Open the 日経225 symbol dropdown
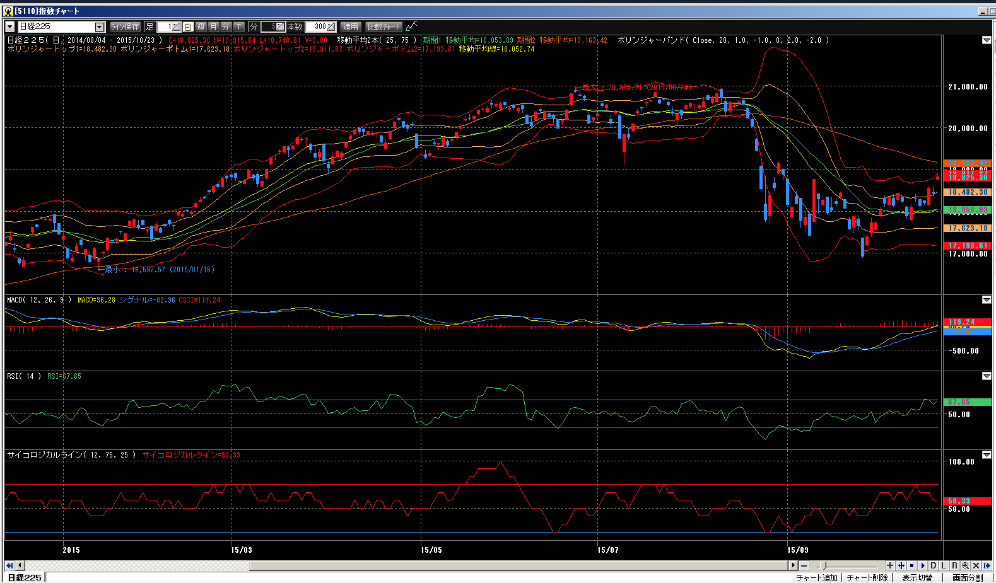Screen dimensions: 996x583 pos(99,26)
